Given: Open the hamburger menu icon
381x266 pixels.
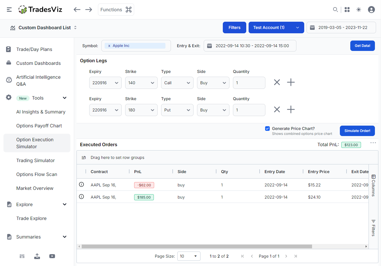Looking at the screenshot, I should point(9,10).
